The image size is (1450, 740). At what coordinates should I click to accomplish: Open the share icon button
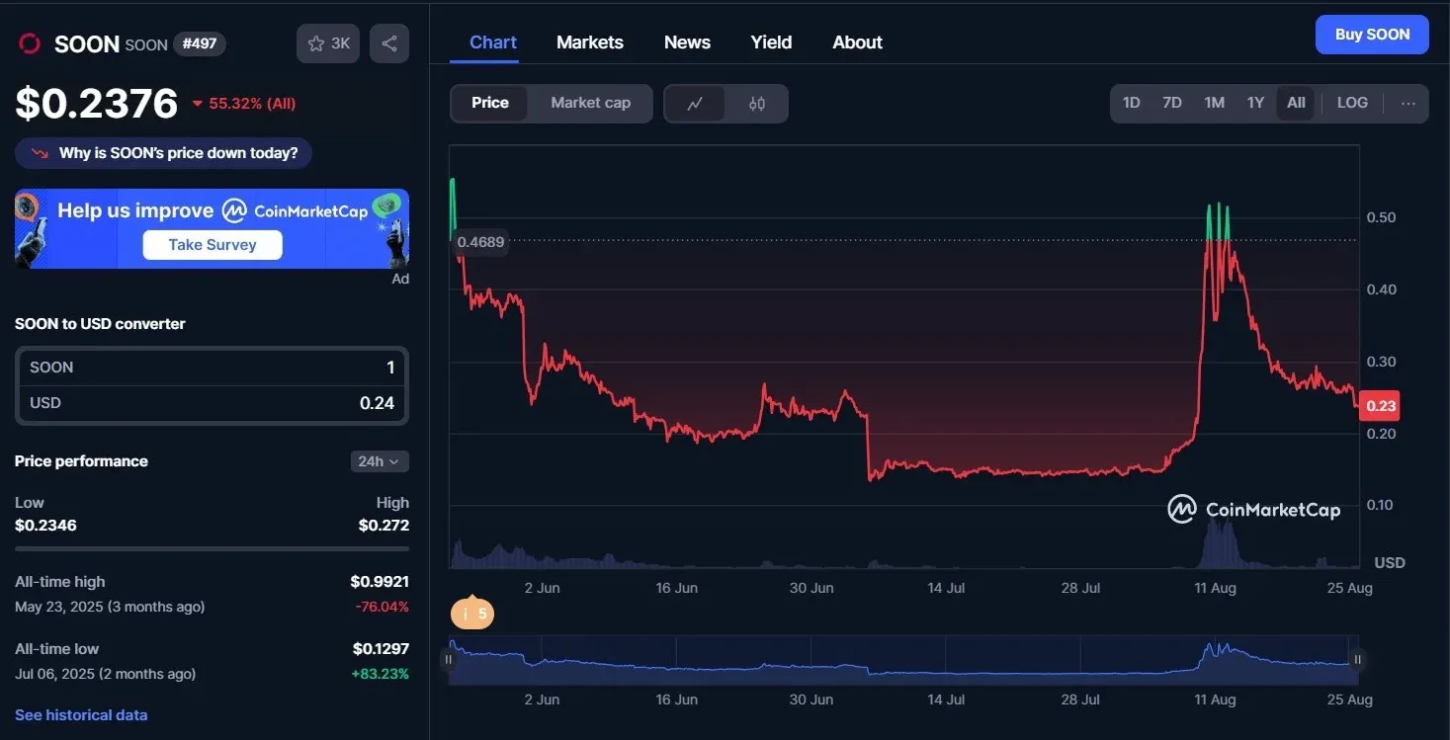click(389, 43)
